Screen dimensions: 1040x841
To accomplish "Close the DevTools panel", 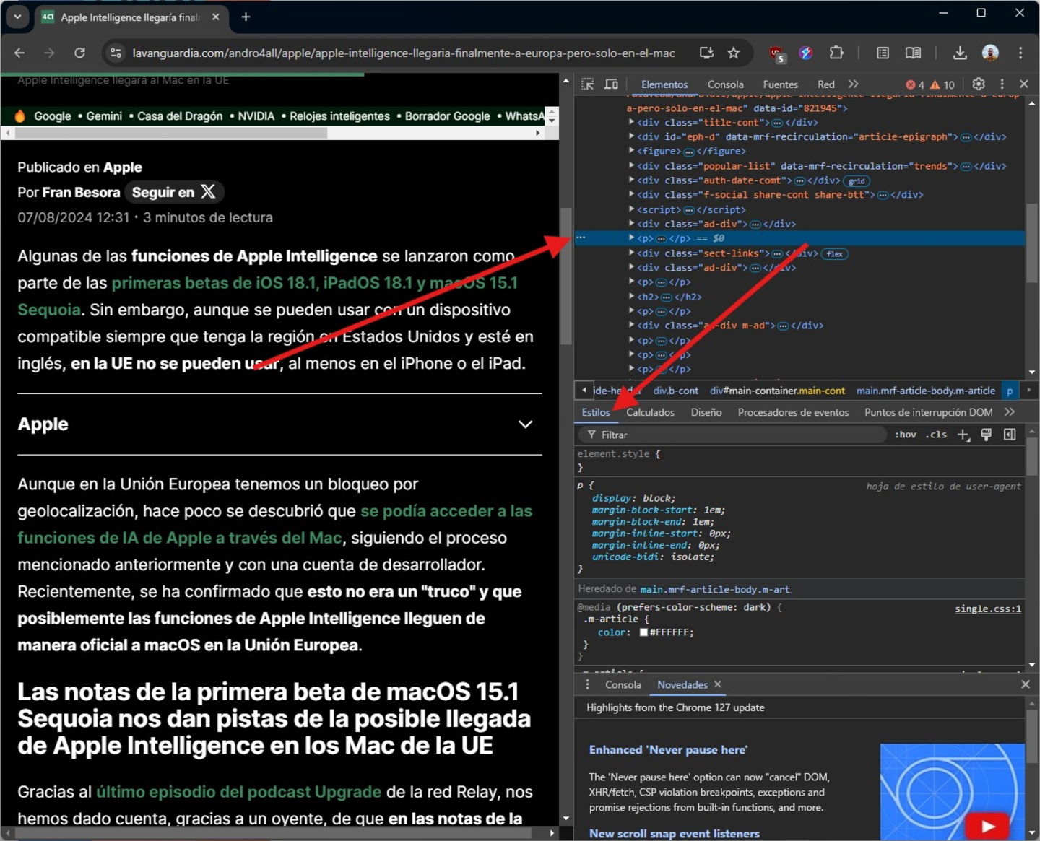I will pyautogui.click(x=1024, y=84).
